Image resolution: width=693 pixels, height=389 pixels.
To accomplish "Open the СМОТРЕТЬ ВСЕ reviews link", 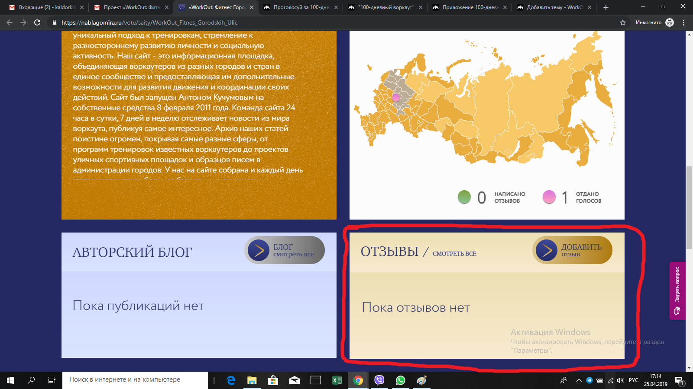I will coord(454,254).
